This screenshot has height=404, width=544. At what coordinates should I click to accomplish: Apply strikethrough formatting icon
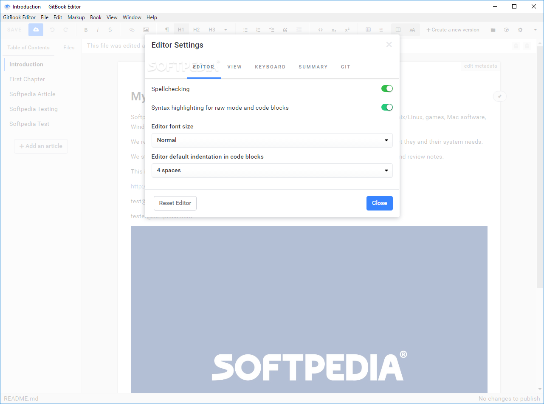point(110,30)
